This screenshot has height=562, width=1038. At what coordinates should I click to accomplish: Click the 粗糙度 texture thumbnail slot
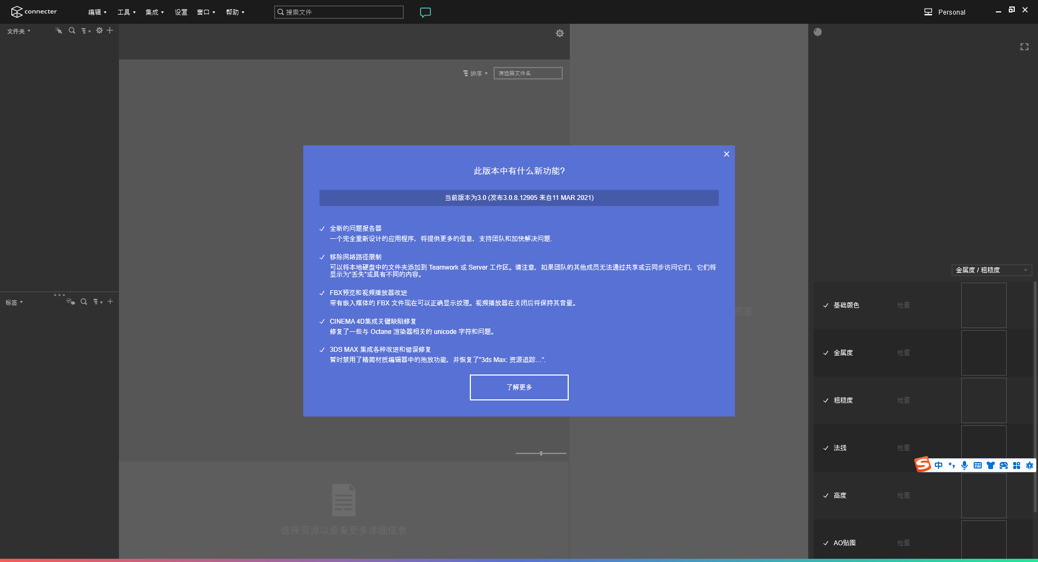click(x=984, y=400)
